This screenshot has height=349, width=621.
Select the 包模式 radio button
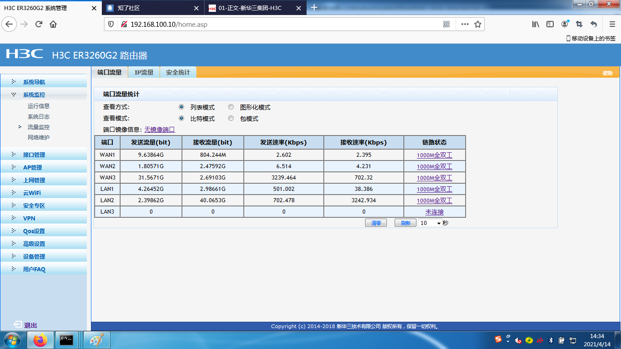[231, 119]
